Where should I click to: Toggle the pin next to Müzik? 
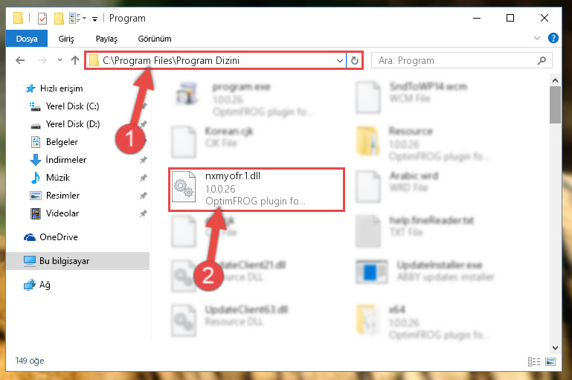(144, 178)
